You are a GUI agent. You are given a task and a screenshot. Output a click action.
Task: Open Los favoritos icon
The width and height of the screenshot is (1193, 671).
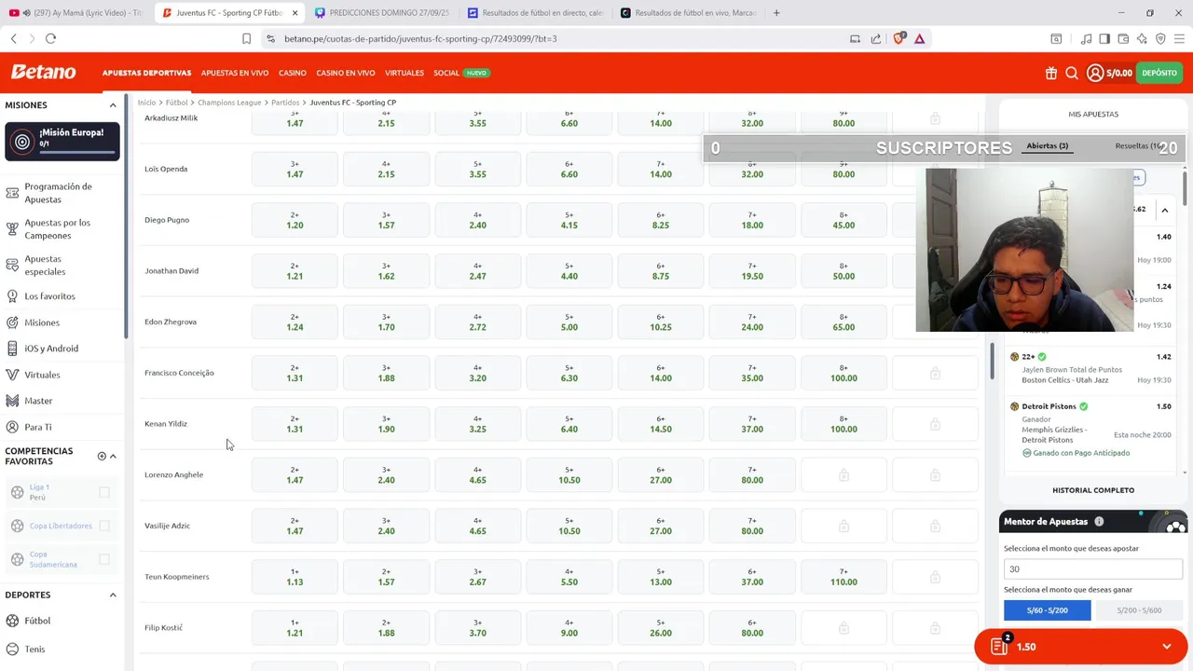pyautogui.click(x=12, y=296)
